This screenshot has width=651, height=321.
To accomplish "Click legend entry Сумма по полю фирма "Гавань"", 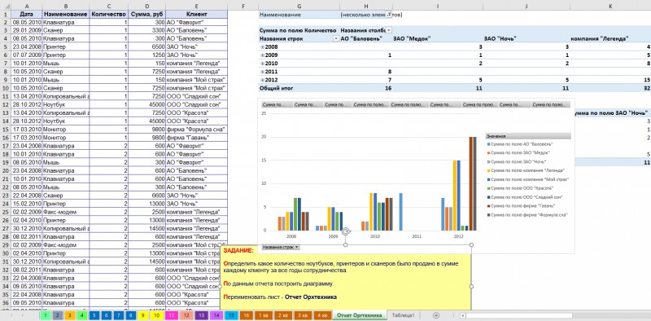I will (x=524, y=206).
